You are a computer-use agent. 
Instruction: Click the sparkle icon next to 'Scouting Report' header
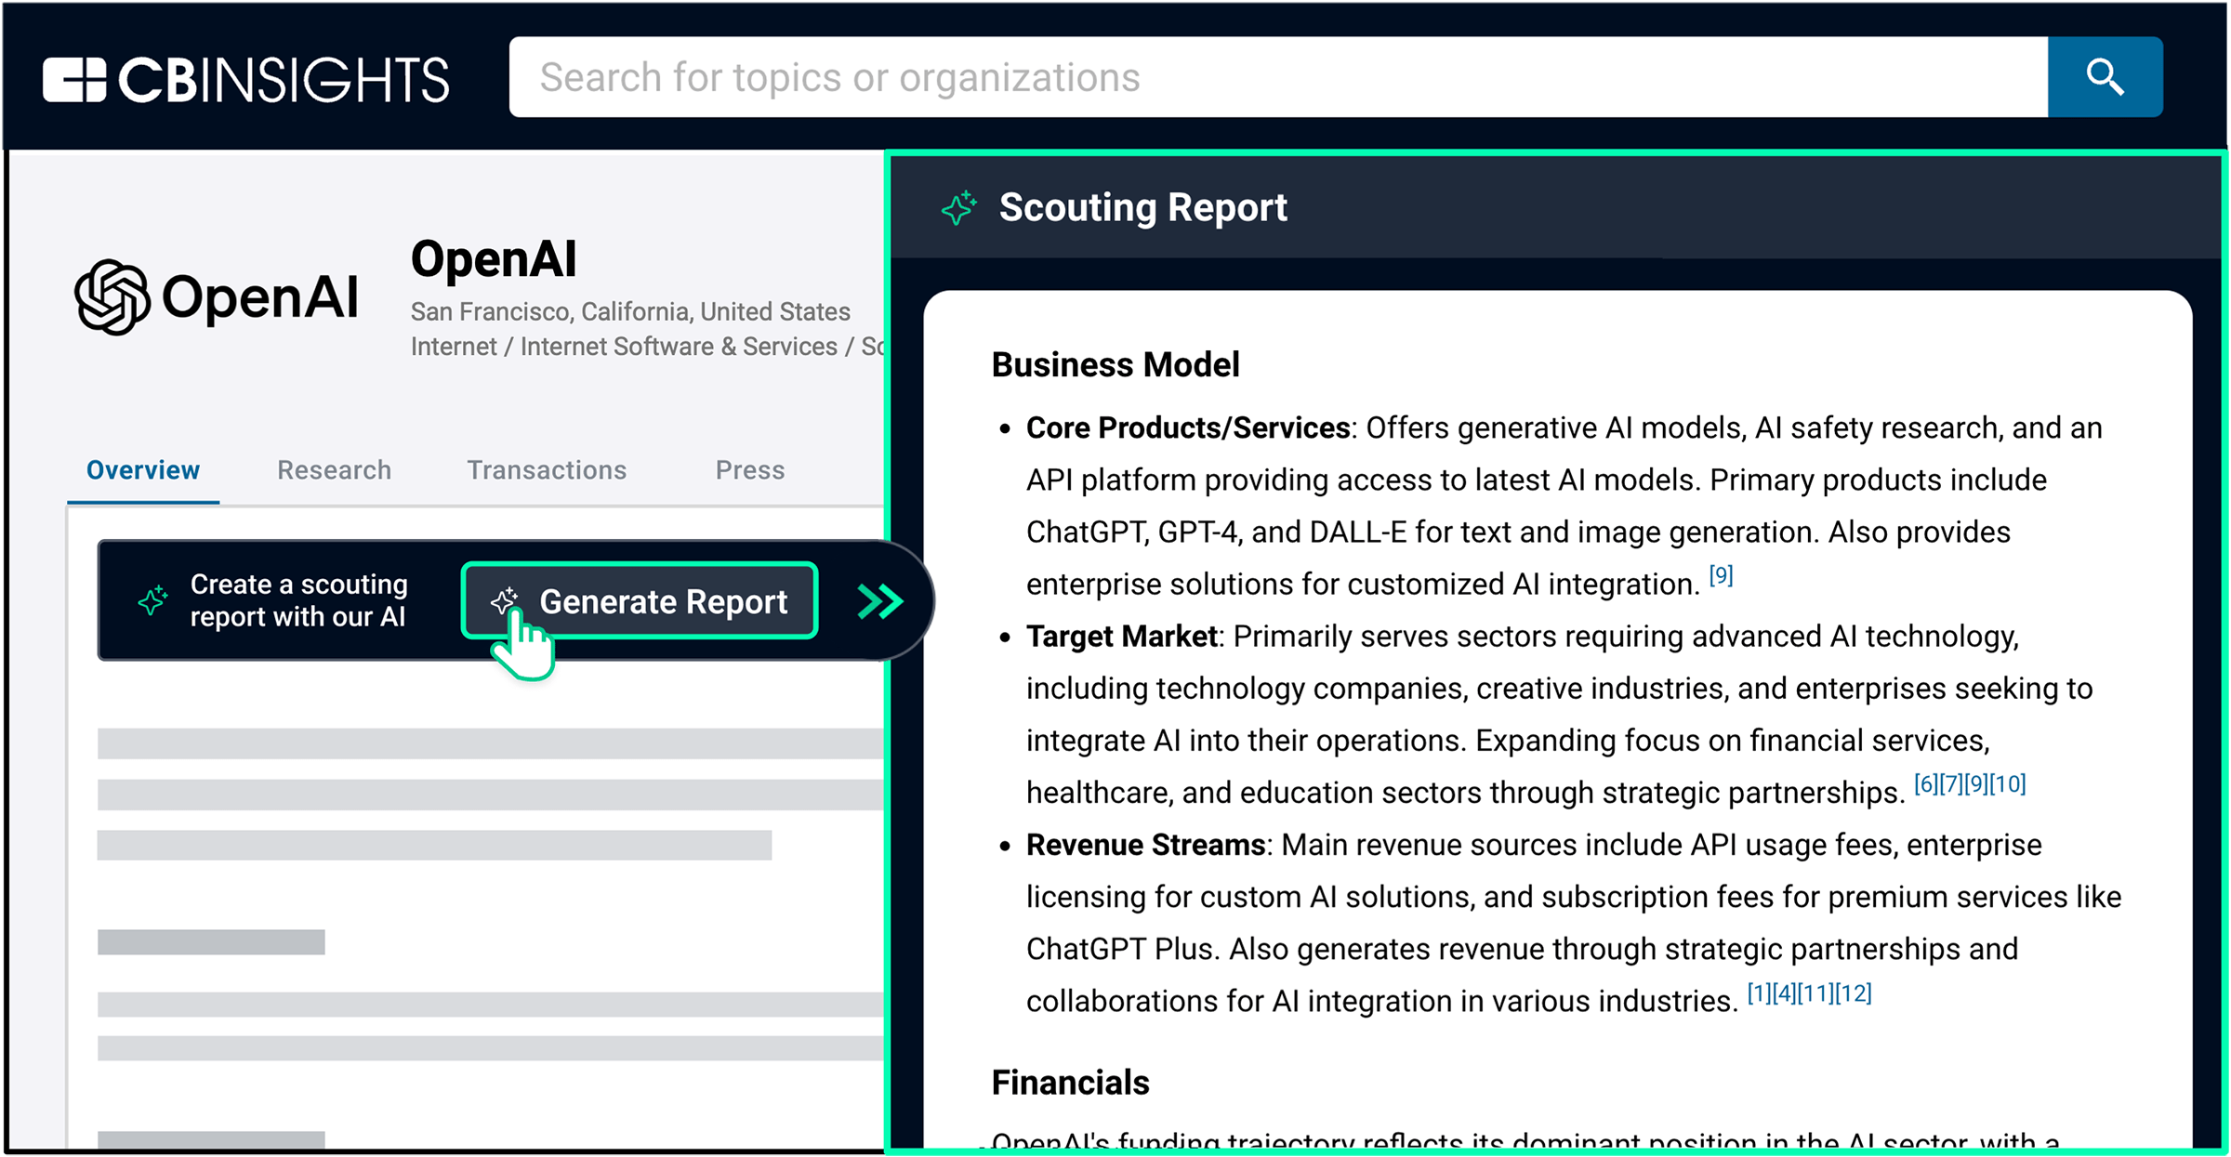pyautogui.click(x=957, y=206)
